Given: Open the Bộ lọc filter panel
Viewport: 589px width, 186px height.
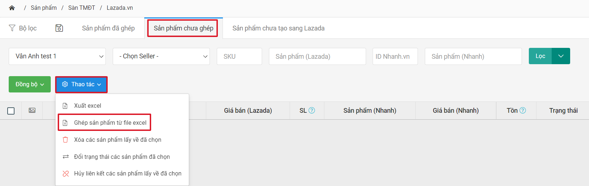Looking at the screenshot, I should [x=23, y=28].
